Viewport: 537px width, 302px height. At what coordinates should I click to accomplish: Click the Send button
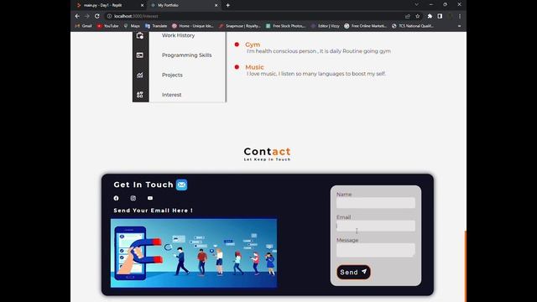coord(353,272)
